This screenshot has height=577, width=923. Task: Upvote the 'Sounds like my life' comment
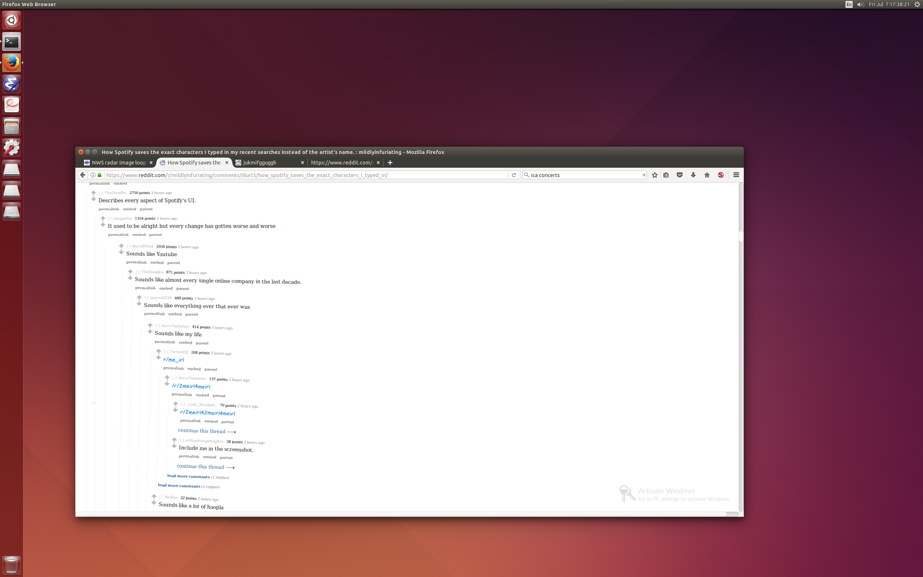[150, 325]
